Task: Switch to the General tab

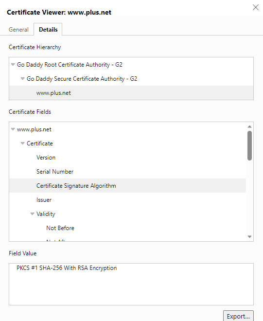Action: coord(18,30)
